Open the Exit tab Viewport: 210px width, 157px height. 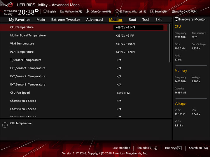pyautogui.click(x=158, y=20)
